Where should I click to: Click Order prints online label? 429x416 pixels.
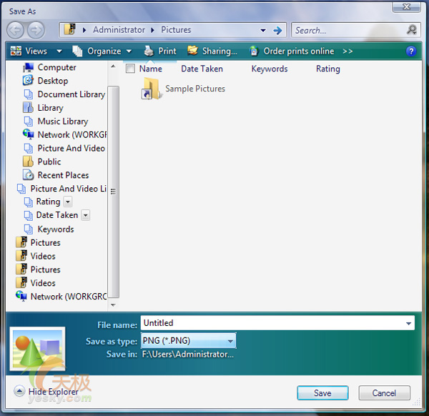pyautogui.click(x=299, y=51)
